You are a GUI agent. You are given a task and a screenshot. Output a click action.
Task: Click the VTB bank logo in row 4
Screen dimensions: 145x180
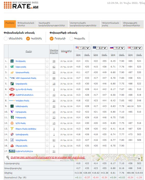click(x=12, y=78)
